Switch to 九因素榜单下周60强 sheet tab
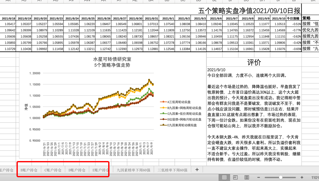 pos(133,170)
